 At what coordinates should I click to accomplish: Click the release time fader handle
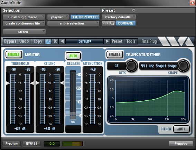coord(73,115)
